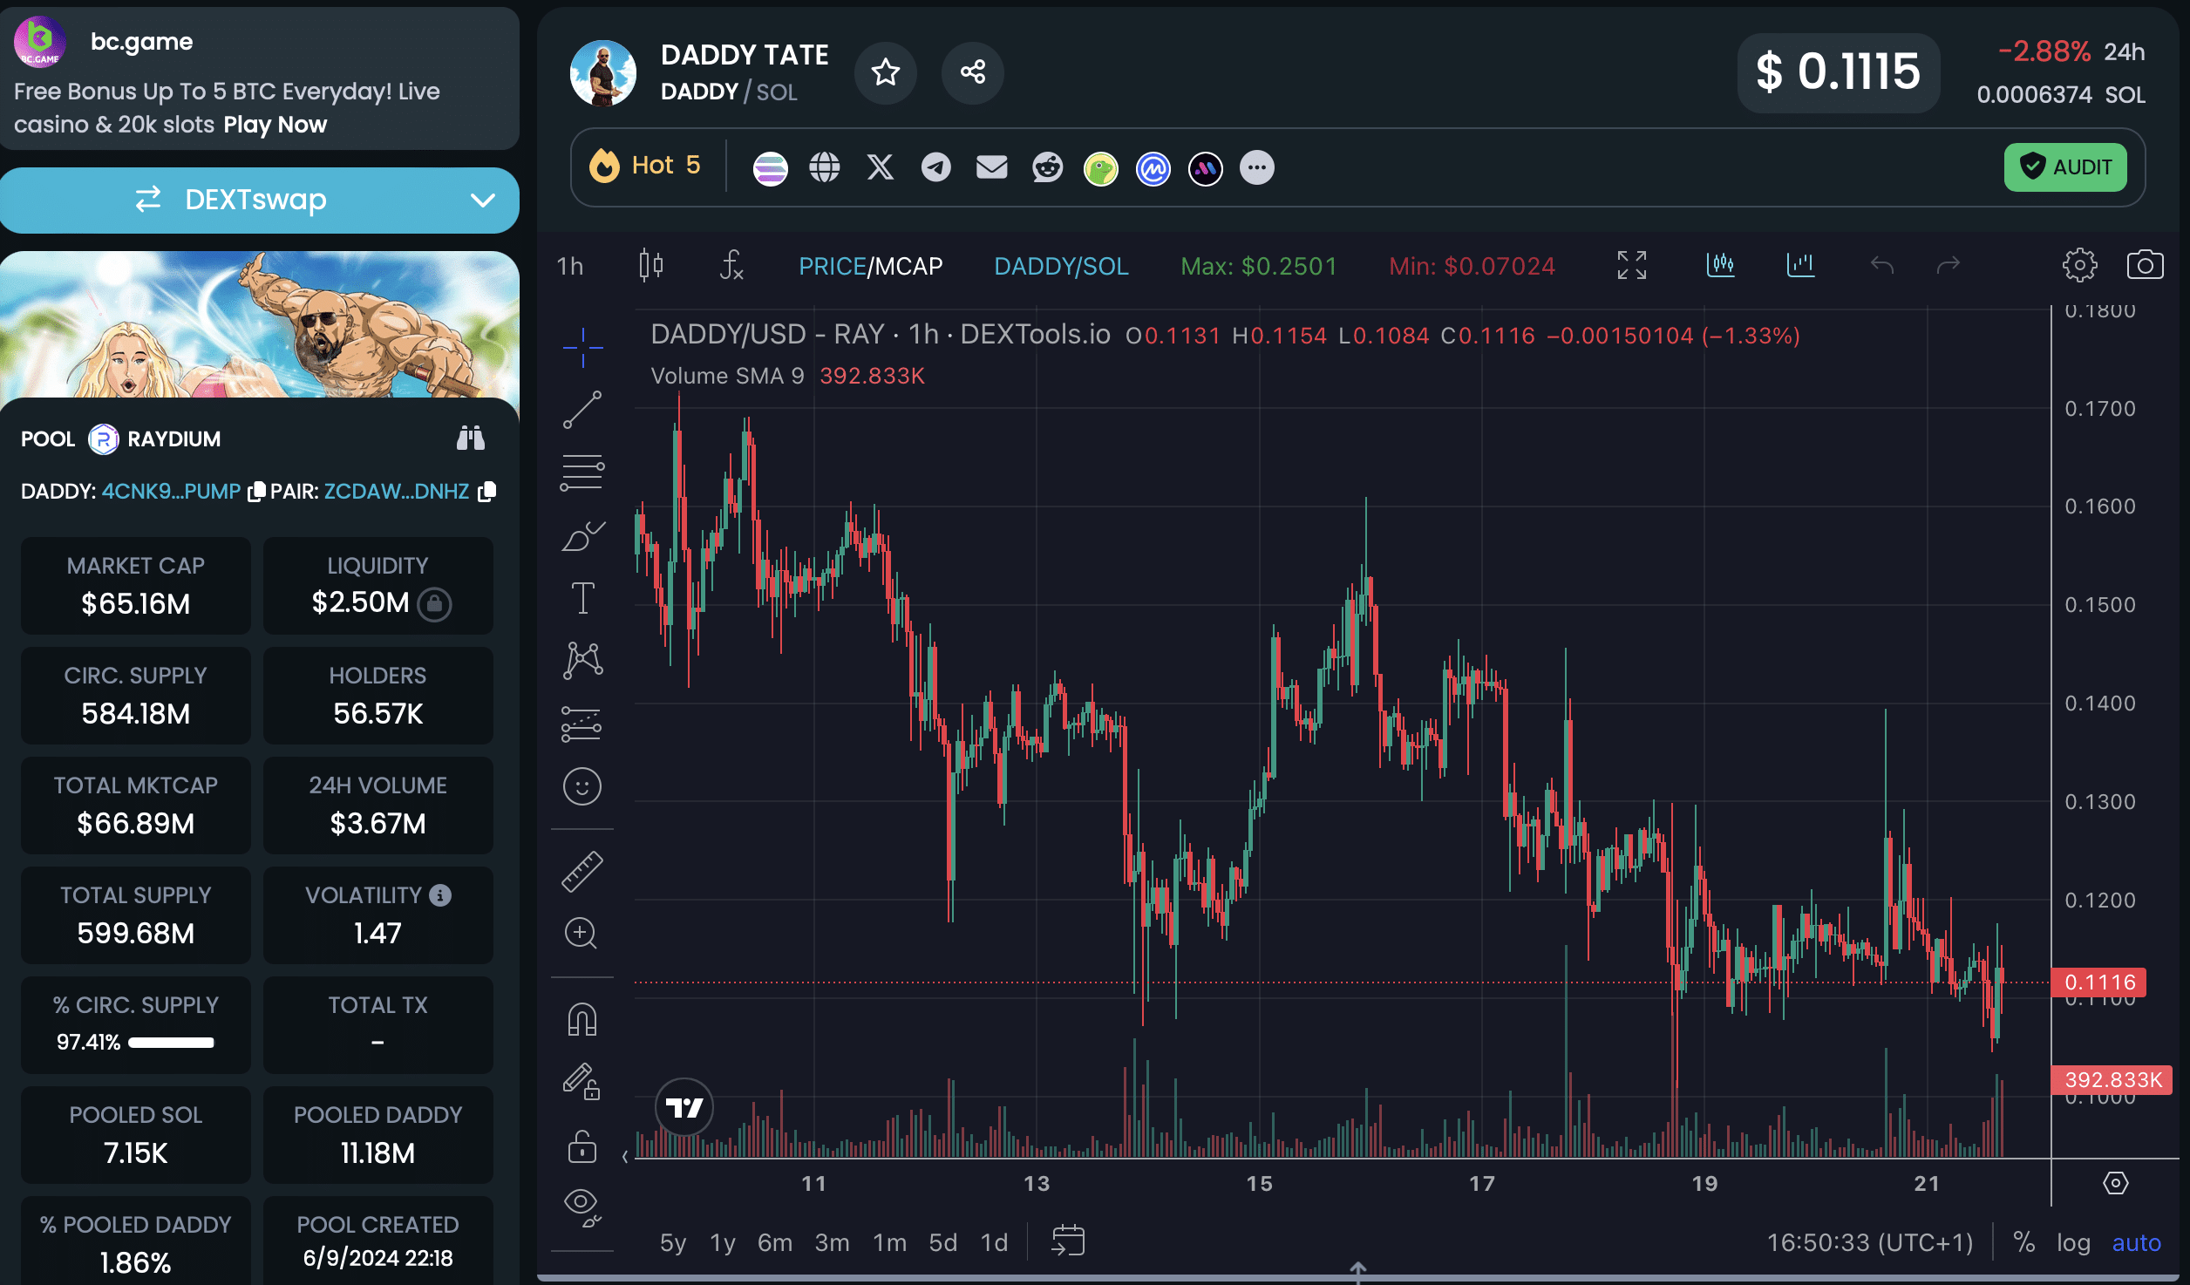Open the X (Twitter) social link
The height and width of the screenshot is (1285, 2190).
click(x=881, y=167)
